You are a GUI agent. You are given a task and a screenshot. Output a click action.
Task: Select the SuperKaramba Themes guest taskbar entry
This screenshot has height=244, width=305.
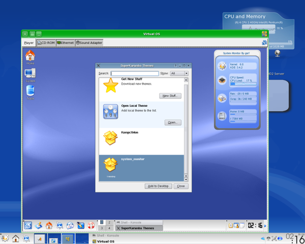tap(139, 228)
